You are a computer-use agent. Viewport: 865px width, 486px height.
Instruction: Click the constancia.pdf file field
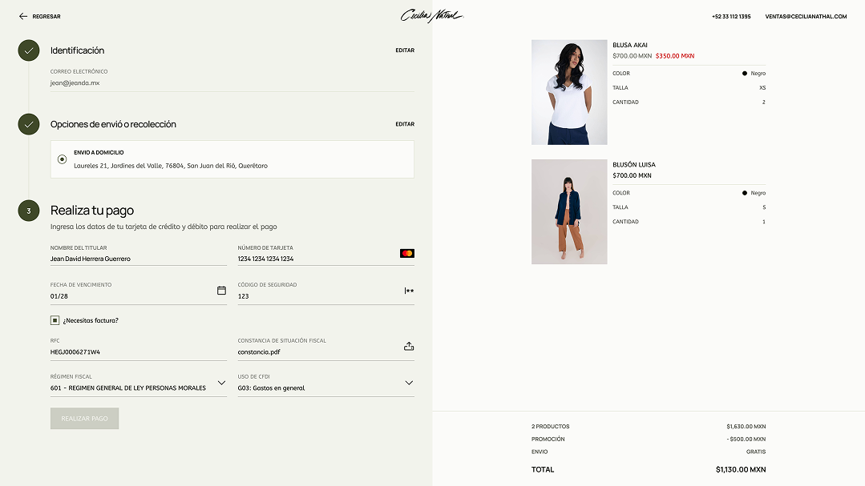click(x=326, y=348)
